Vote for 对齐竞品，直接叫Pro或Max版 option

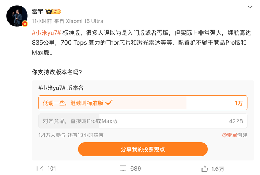click(80, 121)
